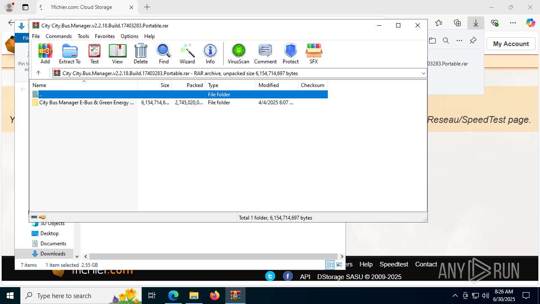
Task: Click the key password icon in WinRAR status bar
Action: 42,217
